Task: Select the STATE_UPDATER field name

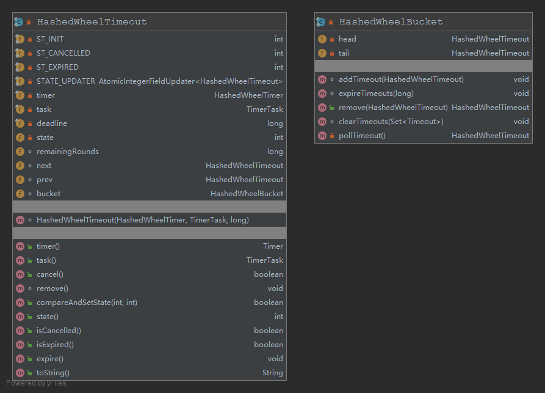Action: [x=66, y=81]
